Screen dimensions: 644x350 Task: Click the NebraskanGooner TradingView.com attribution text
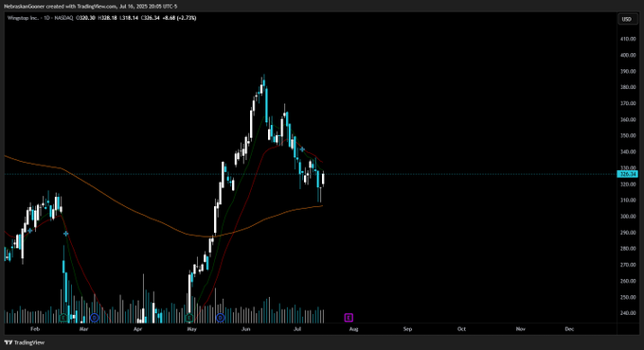point(90,7)
